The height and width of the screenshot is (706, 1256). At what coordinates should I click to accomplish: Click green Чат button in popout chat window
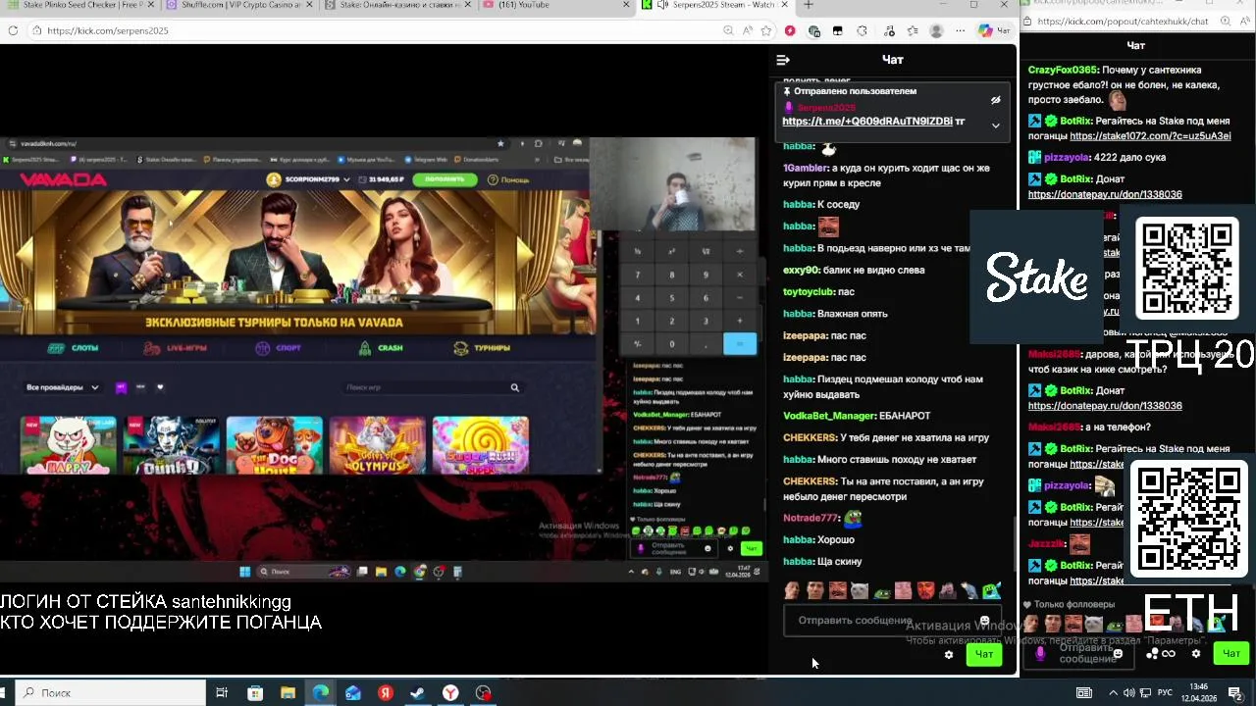pyautogui.click(x=1231, y=653)
